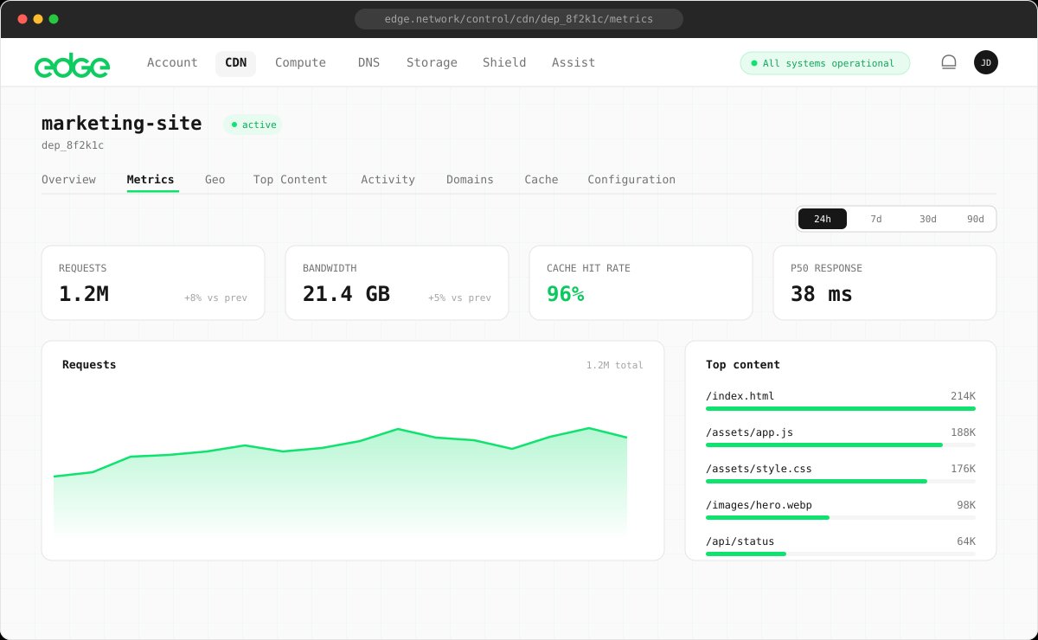The image size is (1038, 640).
Task: Click the +5% vs prev text
Action: [459, 298]
